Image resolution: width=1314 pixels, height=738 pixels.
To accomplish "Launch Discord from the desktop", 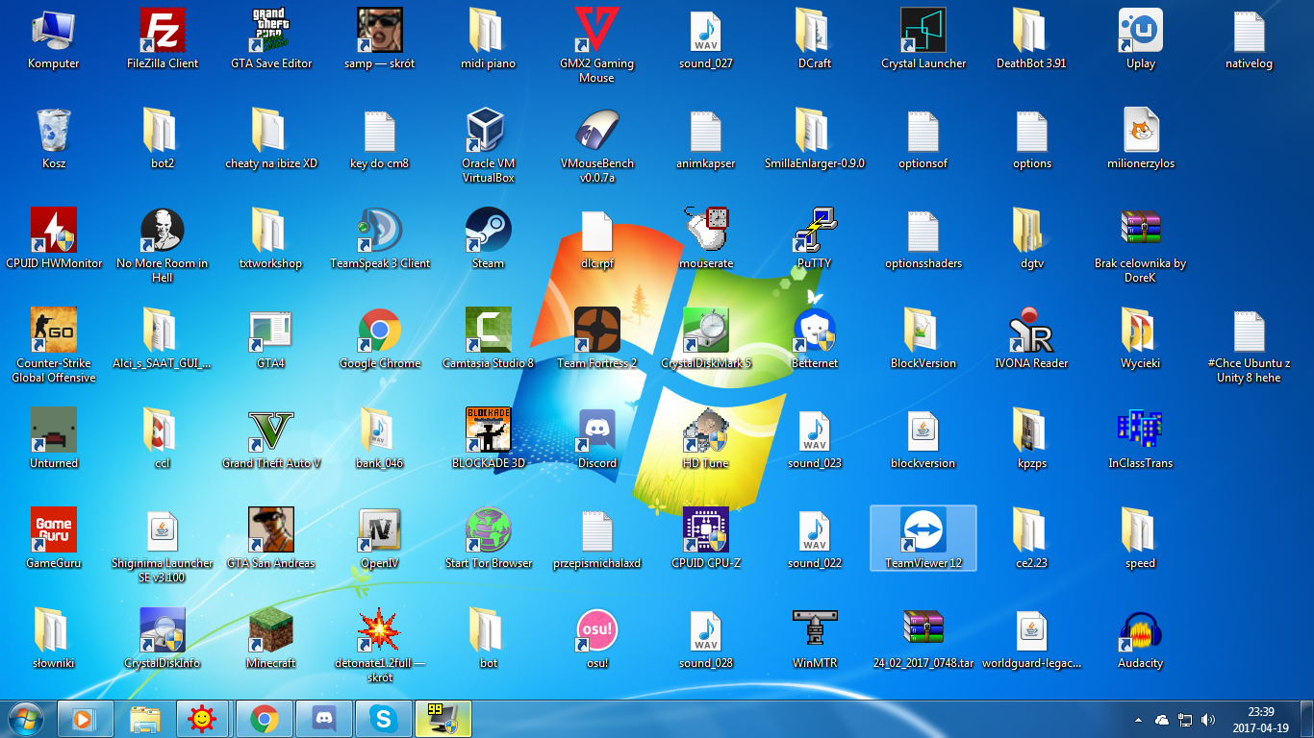I will click(597, 430).
